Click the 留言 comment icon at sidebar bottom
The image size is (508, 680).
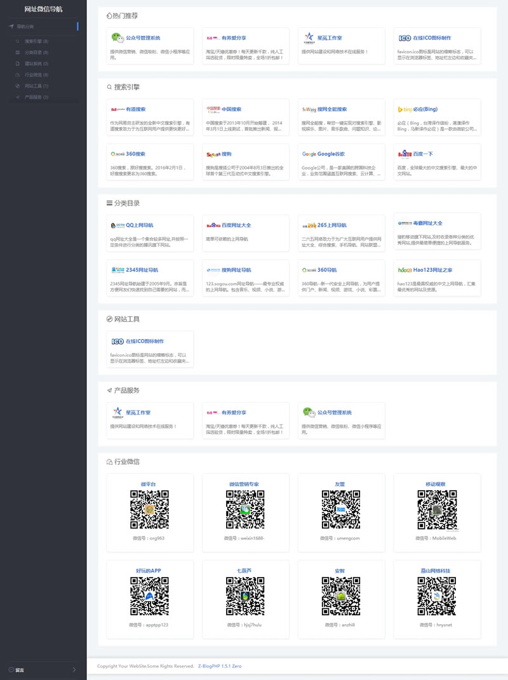(x=11, y=670)
